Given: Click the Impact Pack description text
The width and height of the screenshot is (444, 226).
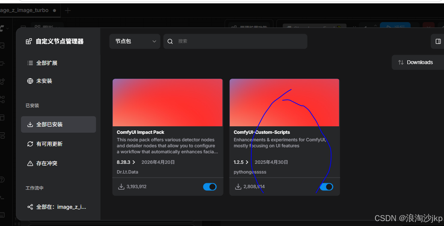Looking at the screenshot, I should click(167, 146).
